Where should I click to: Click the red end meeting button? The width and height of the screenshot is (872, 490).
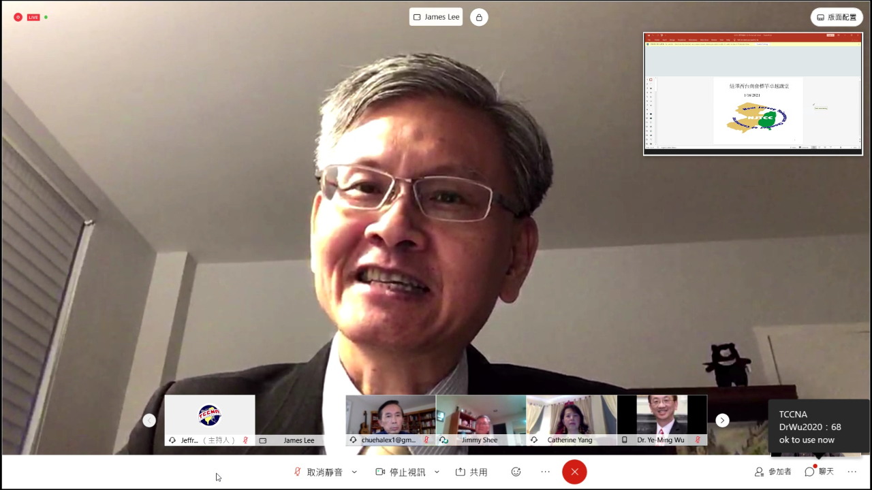click(x=574, y=472)
